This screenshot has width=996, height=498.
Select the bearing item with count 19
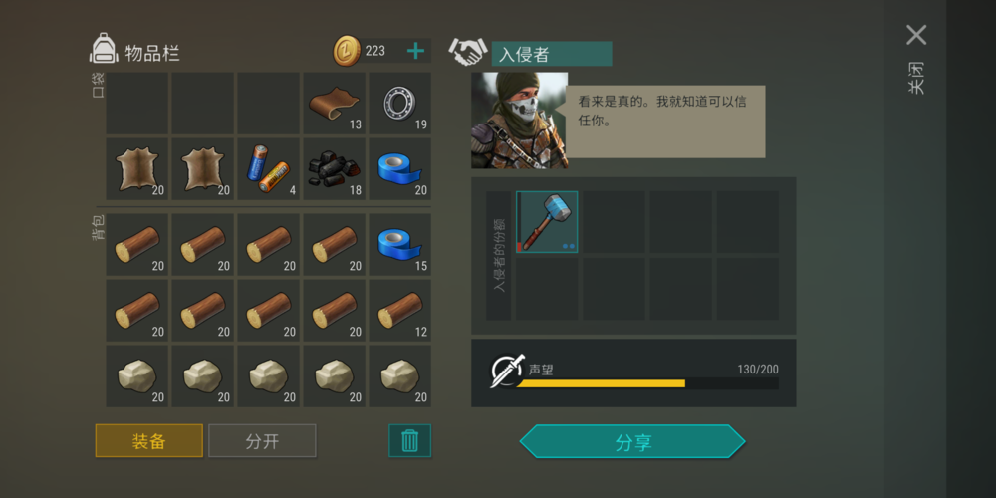pyautogui.click(x=399, y=103)
